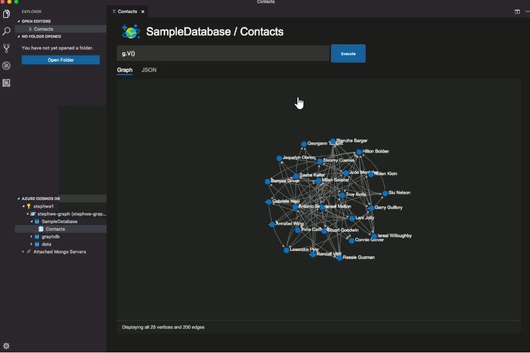Collapse the No Folder Opened section
Image resolution: width=530 pixels, height=353 pixels.
[x=18, y=36]
